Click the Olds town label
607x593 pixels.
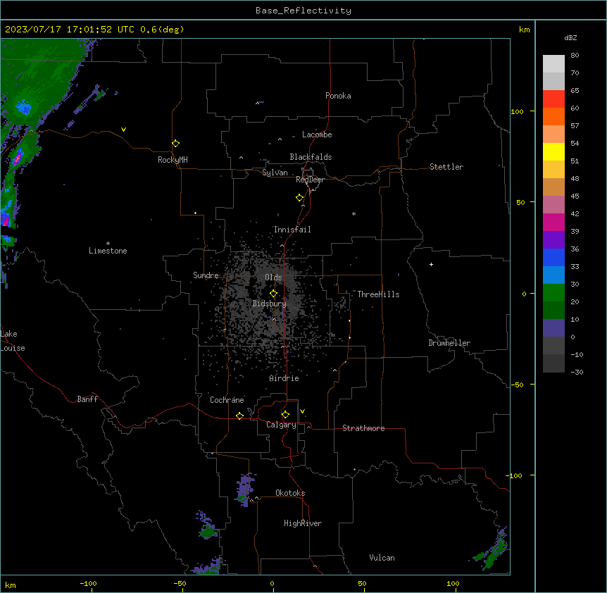pyautogui.click(x=273, y=277)
